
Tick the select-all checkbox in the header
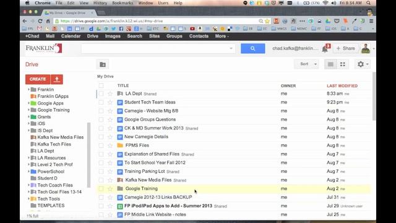point(101,85)
